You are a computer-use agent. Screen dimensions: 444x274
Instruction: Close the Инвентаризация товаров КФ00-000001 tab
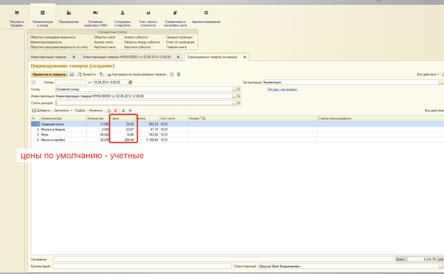pos(178,57)
